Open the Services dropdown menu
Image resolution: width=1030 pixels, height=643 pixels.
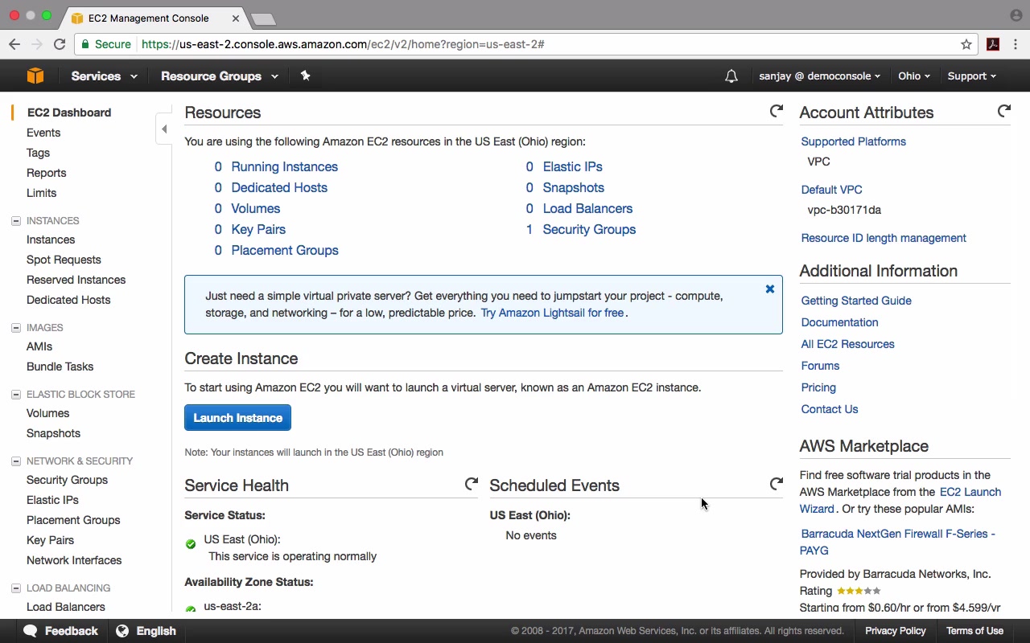point(104,76)
